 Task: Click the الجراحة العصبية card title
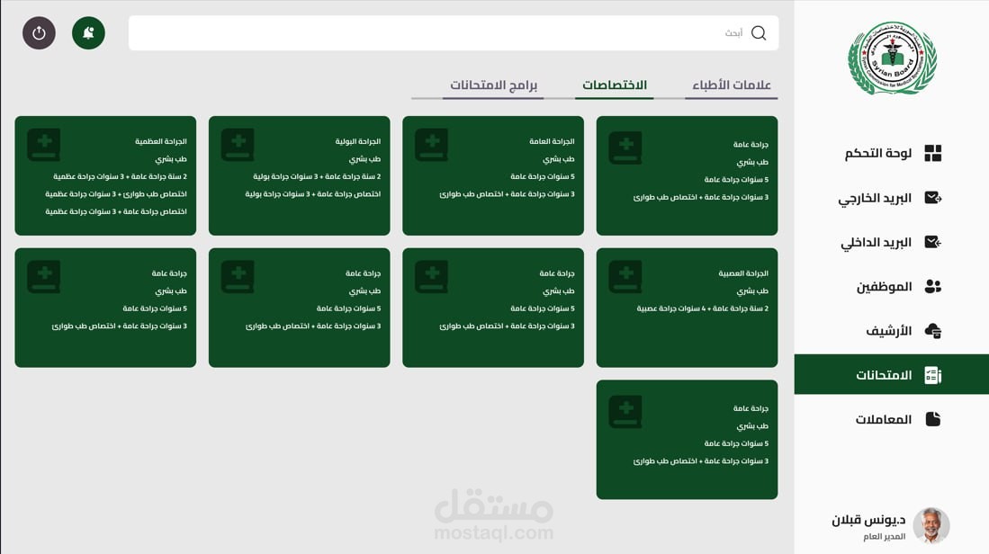743,273
